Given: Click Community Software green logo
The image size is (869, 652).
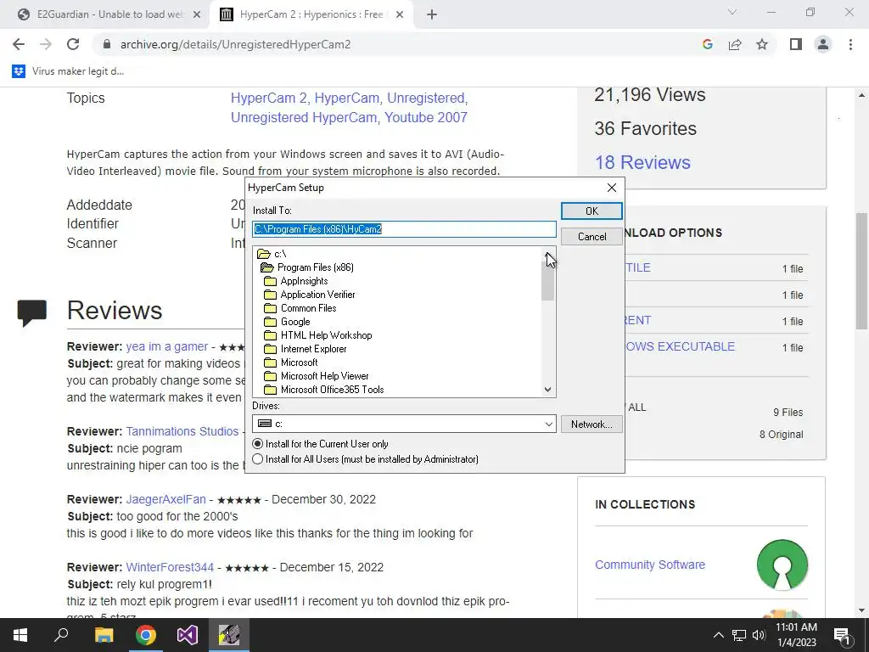Looking at the screenshot, I should [782, 565].
